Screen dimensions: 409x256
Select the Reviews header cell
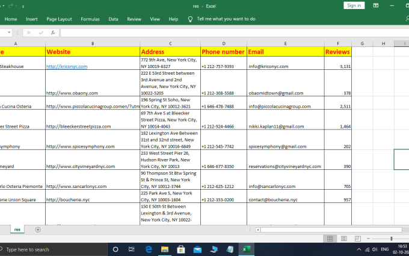pos(338,52)
